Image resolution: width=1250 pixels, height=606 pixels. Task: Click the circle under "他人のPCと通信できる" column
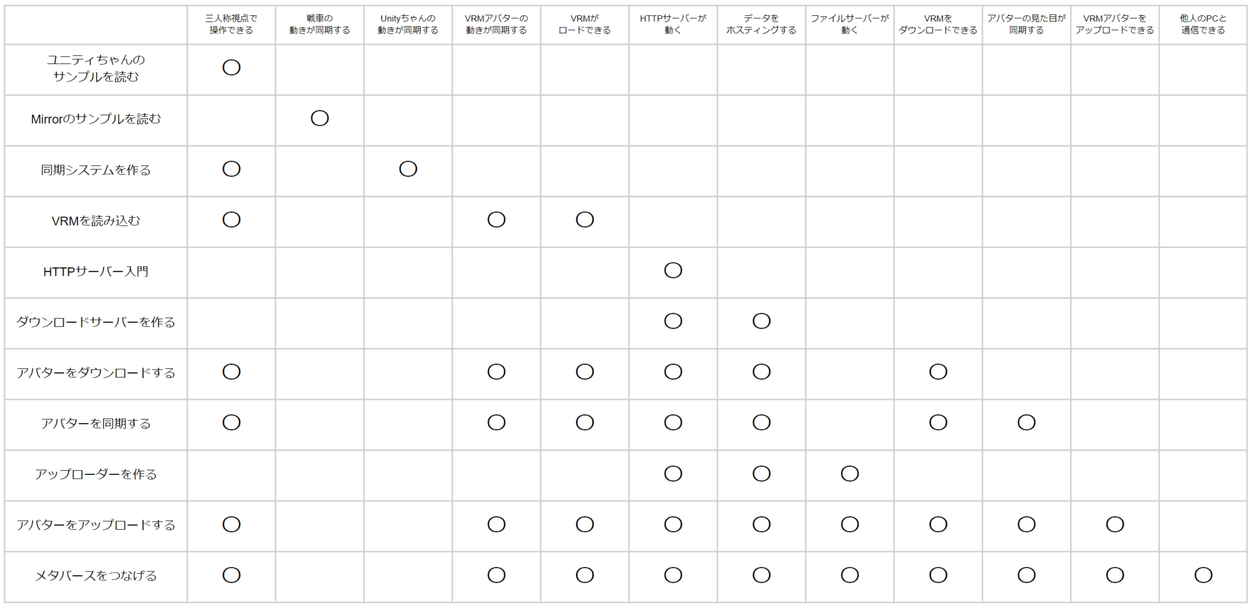(1203, 575)
